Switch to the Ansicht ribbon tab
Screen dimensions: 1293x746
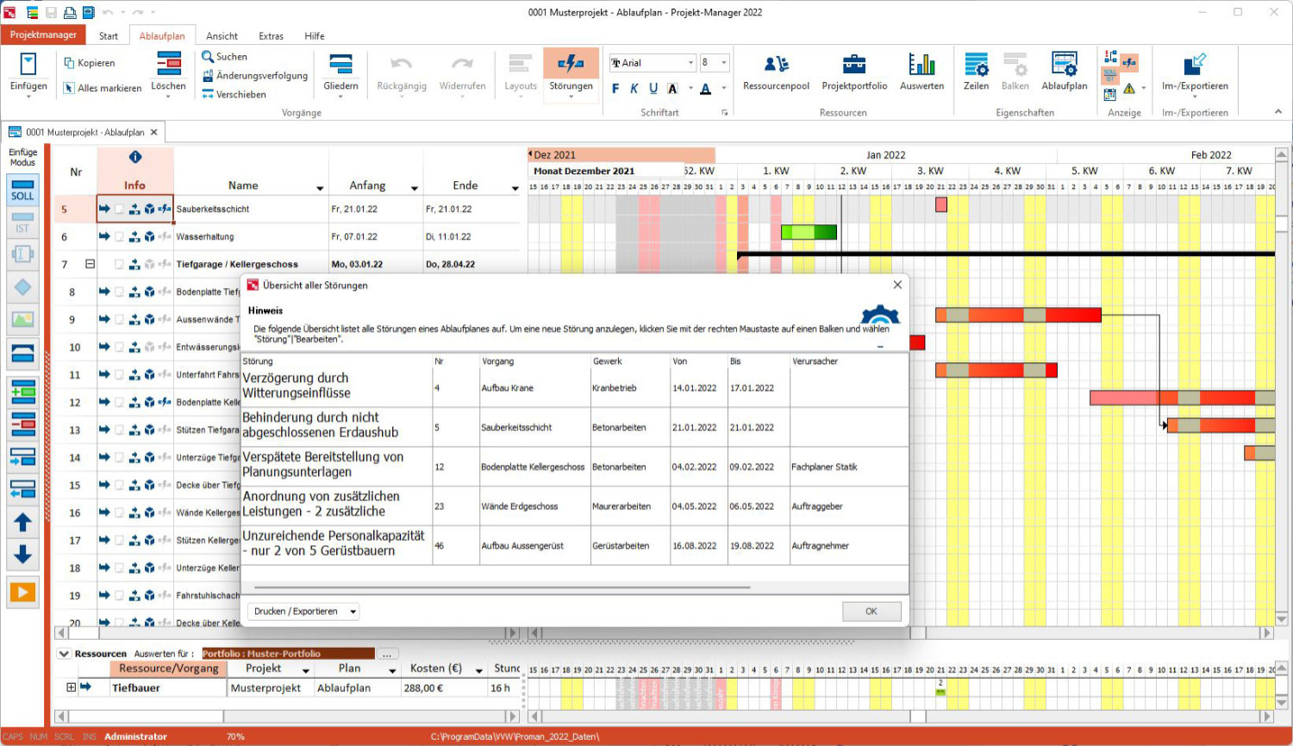click(x=222, y=36)
